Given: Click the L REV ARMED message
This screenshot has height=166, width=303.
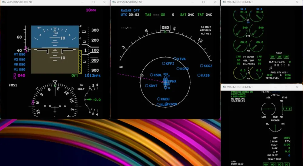Looking at the screenshot, I should point(238,96).
